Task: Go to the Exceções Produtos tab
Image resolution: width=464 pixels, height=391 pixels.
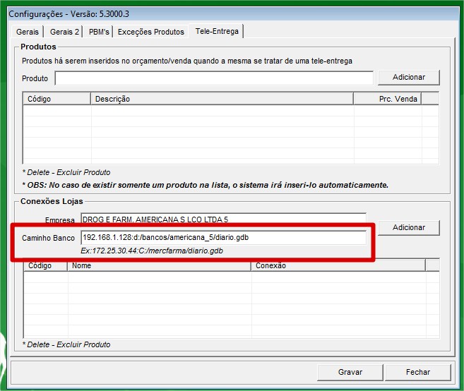Action: coord(151,32)
